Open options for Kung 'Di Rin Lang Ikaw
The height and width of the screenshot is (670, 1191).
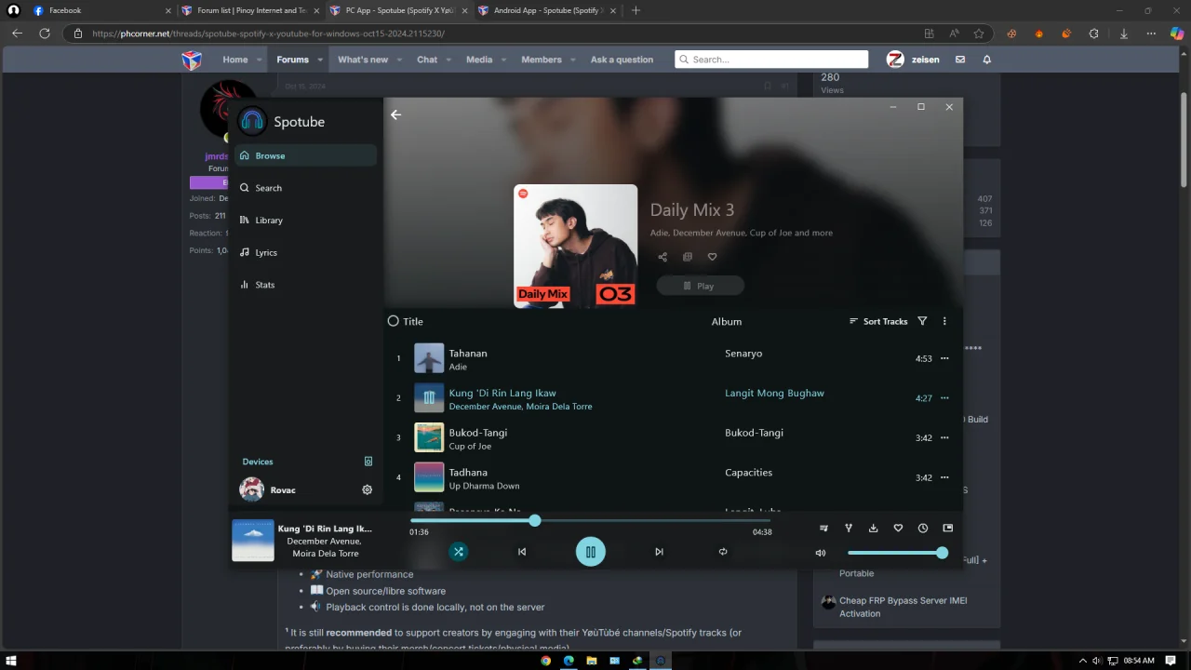(x=944, y=398)
